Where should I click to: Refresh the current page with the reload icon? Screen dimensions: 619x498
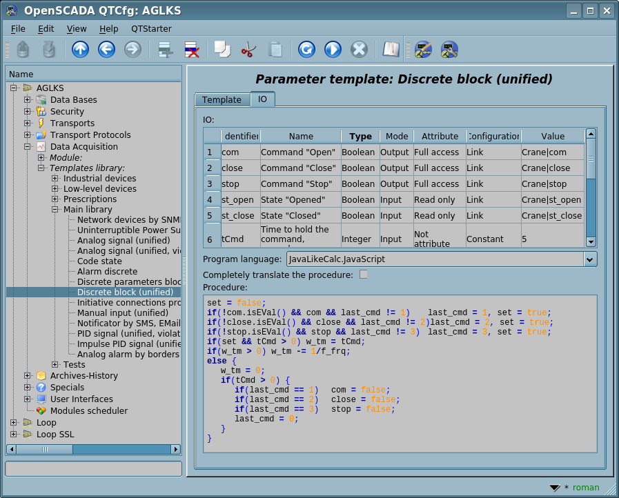point(306,50)
